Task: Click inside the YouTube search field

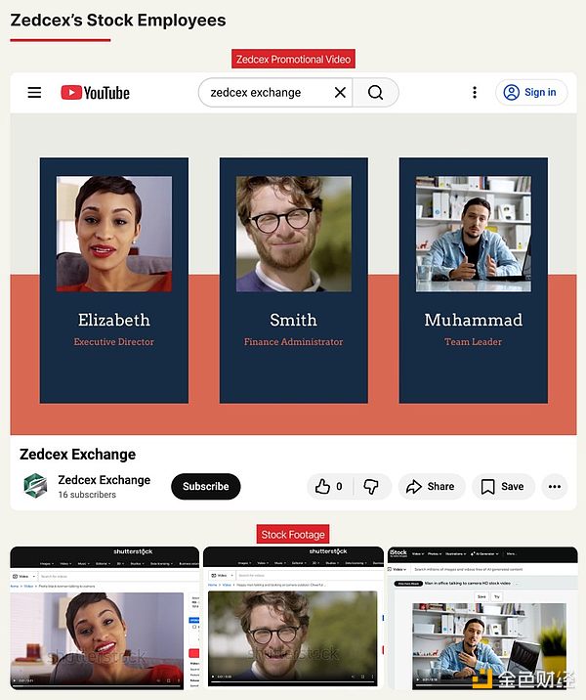Action: 266,93
